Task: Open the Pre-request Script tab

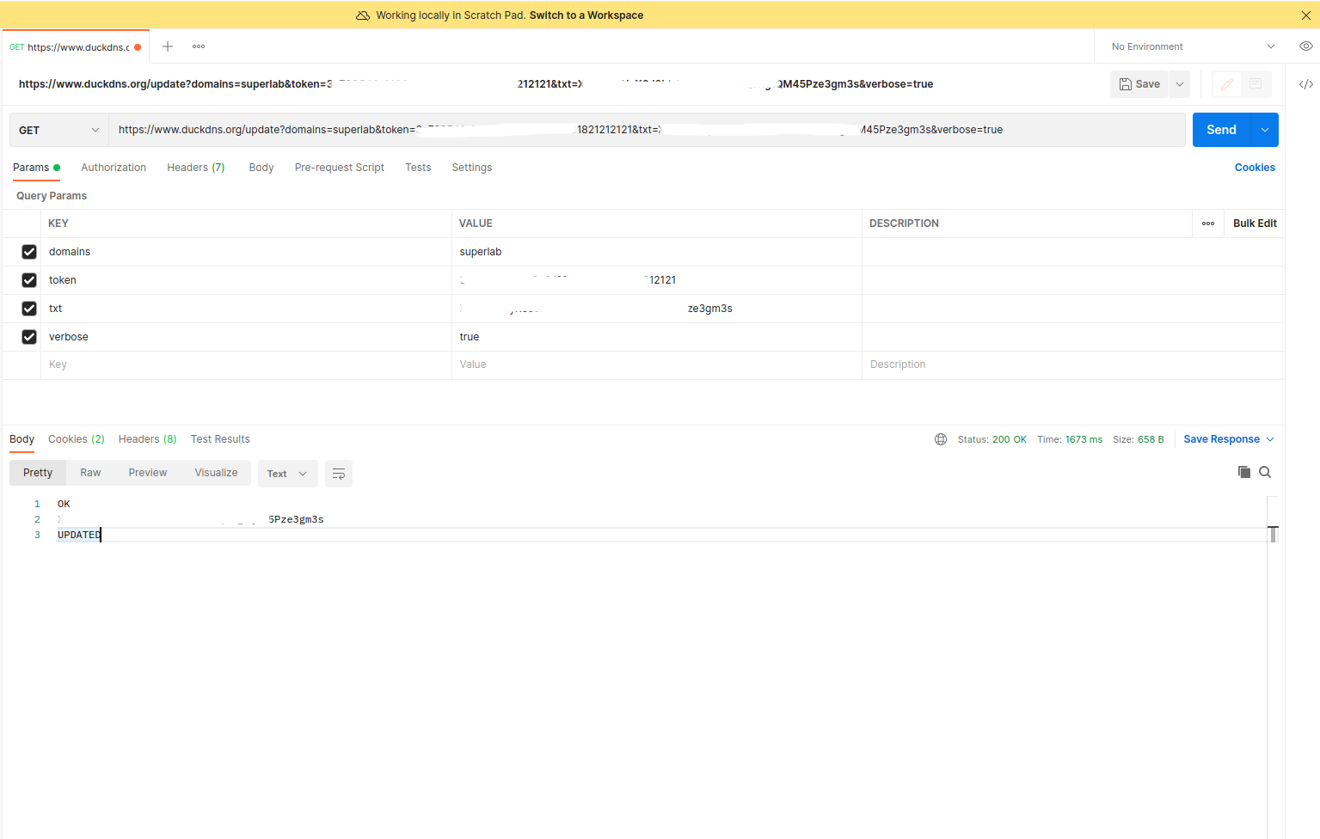Action: click(340, 168)
